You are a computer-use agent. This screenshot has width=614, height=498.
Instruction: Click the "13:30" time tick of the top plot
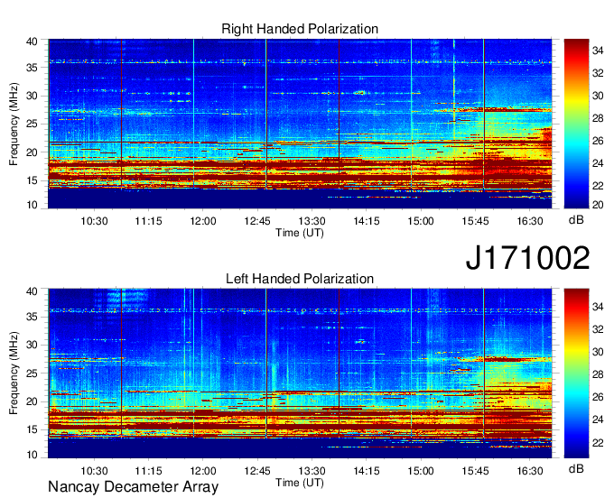312,221
